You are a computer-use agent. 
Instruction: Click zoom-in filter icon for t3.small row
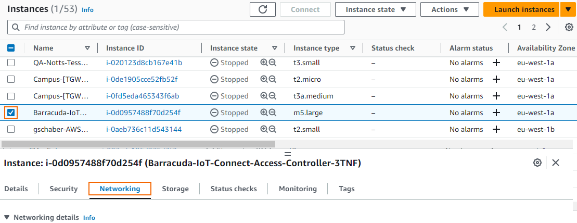coord(264,63)
